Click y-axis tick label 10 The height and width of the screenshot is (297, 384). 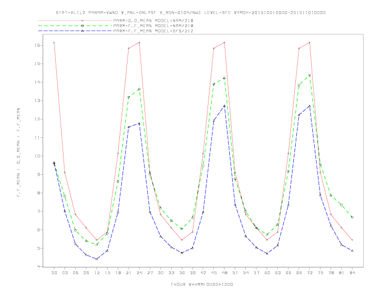(x=37, y=156)
